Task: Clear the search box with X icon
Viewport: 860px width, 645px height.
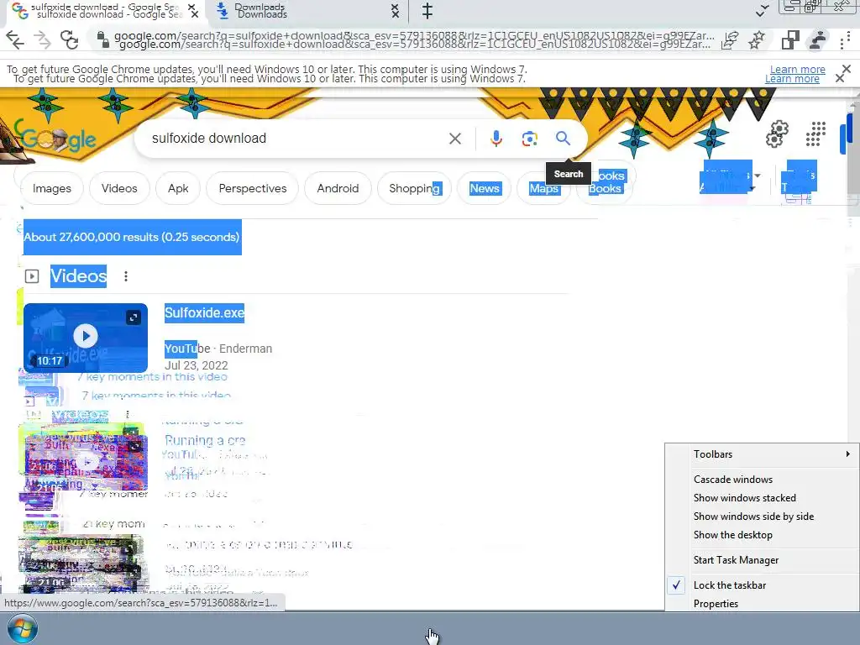Action: tap(454, 139)
